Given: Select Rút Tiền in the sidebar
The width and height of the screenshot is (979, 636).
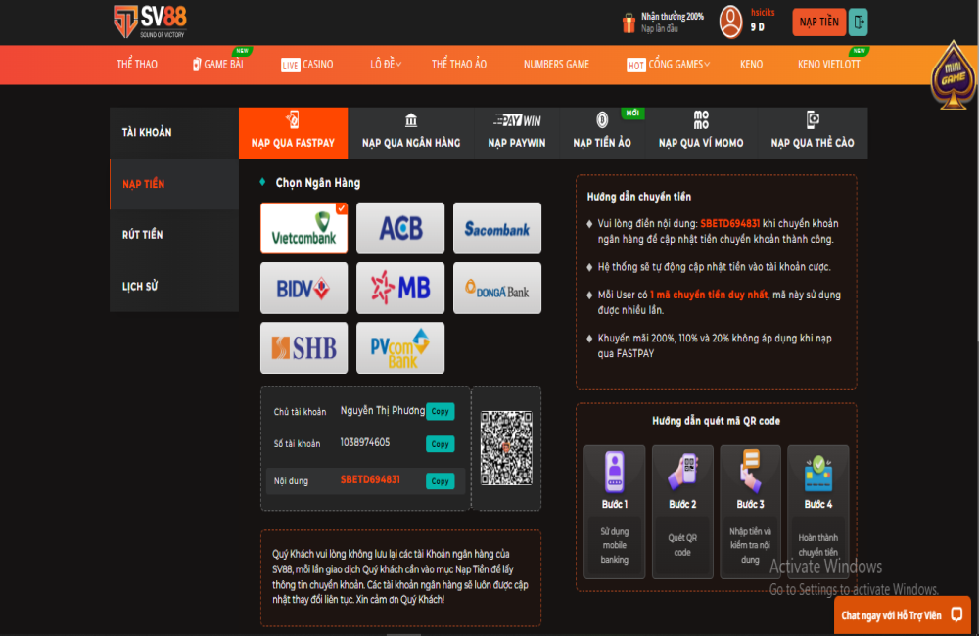Looking at the screenshot, I should [x=174, y=235].
